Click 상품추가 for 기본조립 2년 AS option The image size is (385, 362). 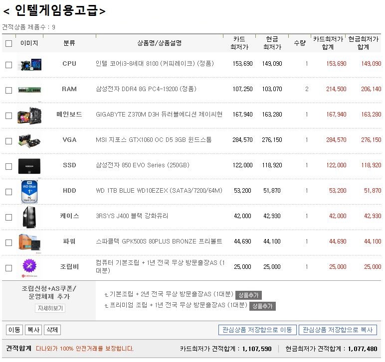[x=248, y=295]
